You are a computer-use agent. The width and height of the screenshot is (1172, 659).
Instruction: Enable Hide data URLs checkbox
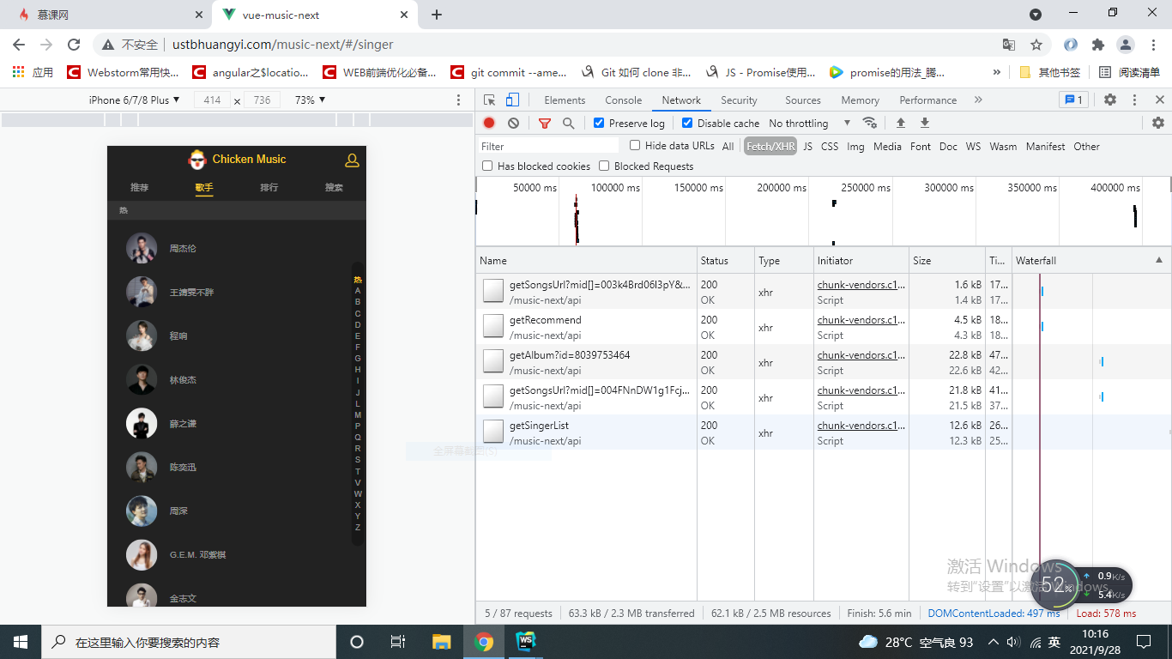[x=635, y=145]
